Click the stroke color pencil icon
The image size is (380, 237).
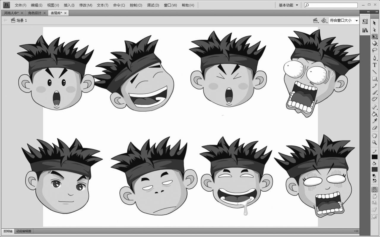click(374, 151)
